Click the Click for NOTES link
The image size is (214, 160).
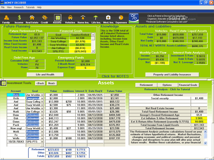point(115,76)
